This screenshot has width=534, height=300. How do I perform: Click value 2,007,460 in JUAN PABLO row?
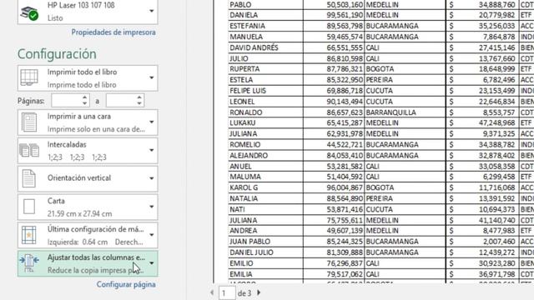pyautogui.click(x=499, y=242)
